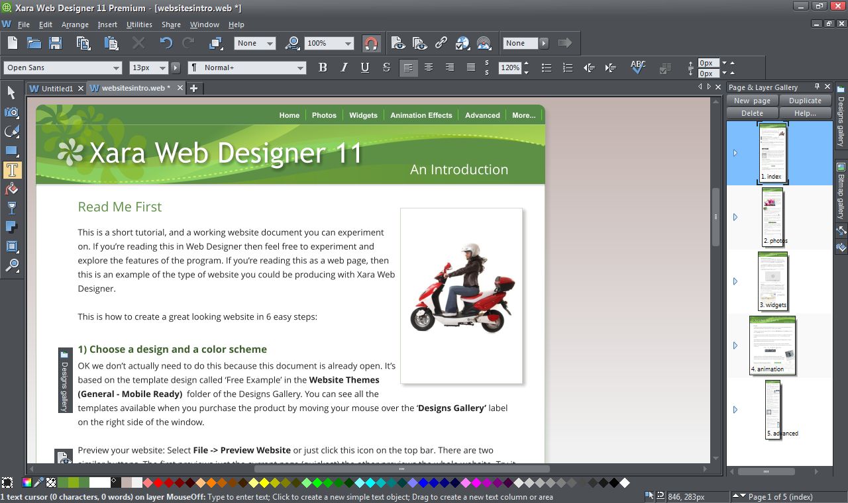Preview whole website icon
The height and width of the screenshot is (503, 848).
tap(419, 43)
